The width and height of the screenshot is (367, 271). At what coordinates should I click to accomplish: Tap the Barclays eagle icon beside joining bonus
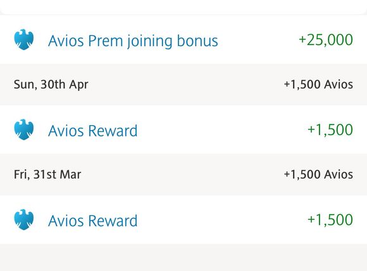(23, 40)
